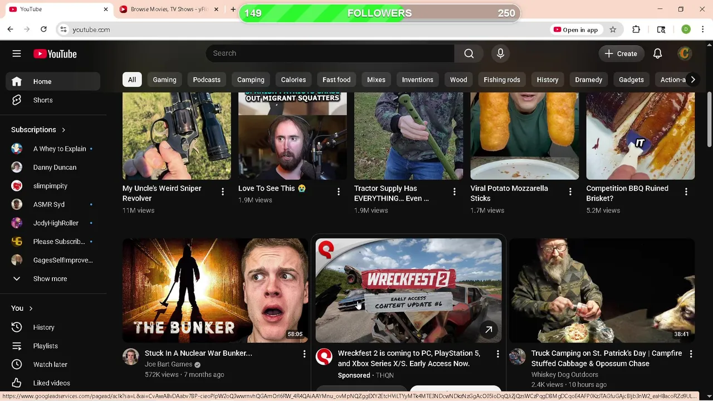Select the Camping filter chip
Viewport: 713px width, 401px height.
tap(251, 80)
